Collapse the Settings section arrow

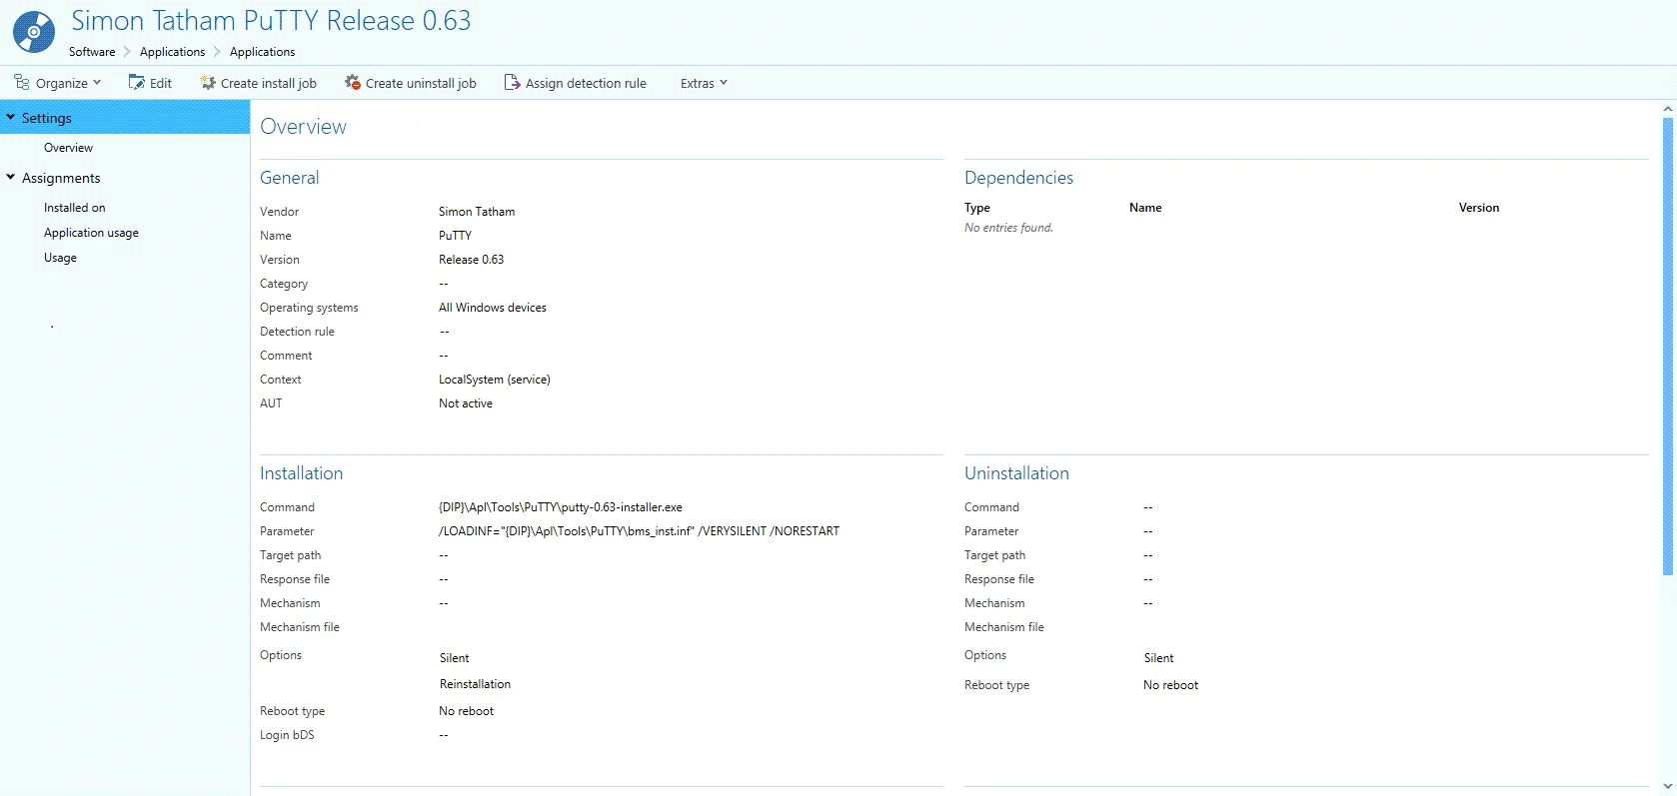click(x=11, y=117)
